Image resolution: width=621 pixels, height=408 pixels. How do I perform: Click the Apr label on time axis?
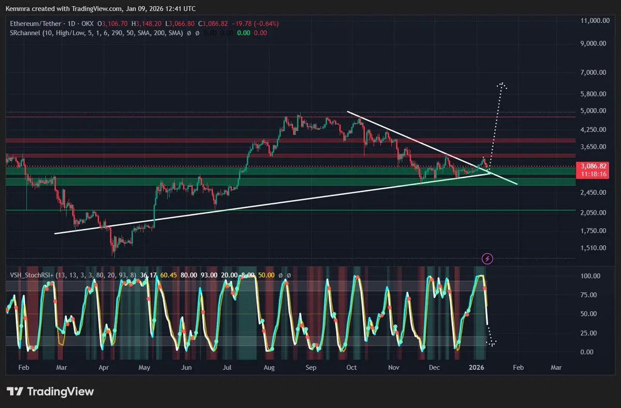pyautogui.click(x=103, y=367)
